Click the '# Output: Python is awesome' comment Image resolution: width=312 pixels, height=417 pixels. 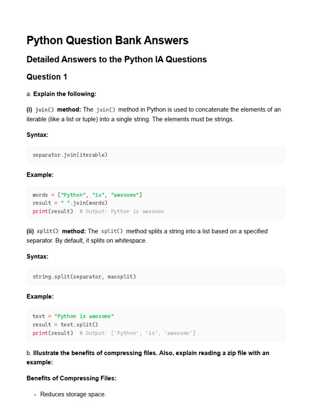click(122, 211)
